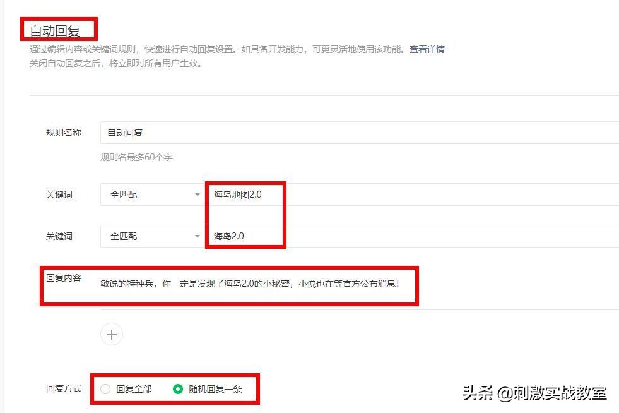
Task: Click the 关键词 label beside 海岛地图2.0
Action: pyautogui.click(x=59, y=195)
